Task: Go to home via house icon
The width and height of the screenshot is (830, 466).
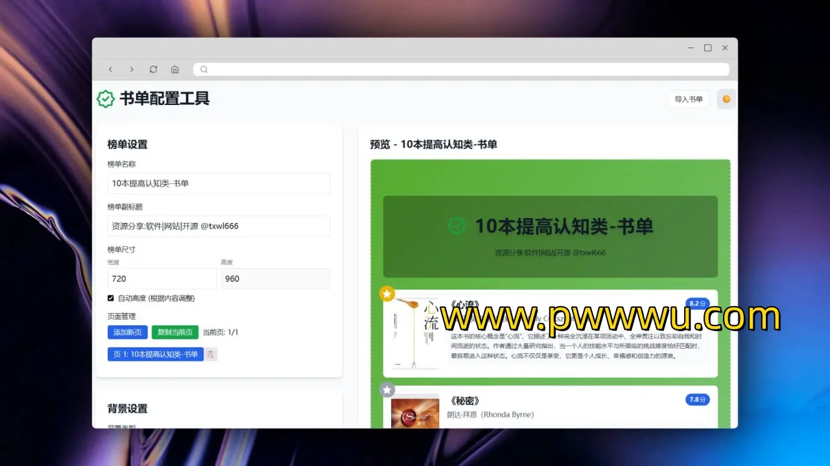Action: [x=174, y=69]
